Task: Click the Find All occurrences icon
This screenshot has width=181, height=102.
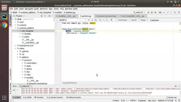Action: [96, 20]
